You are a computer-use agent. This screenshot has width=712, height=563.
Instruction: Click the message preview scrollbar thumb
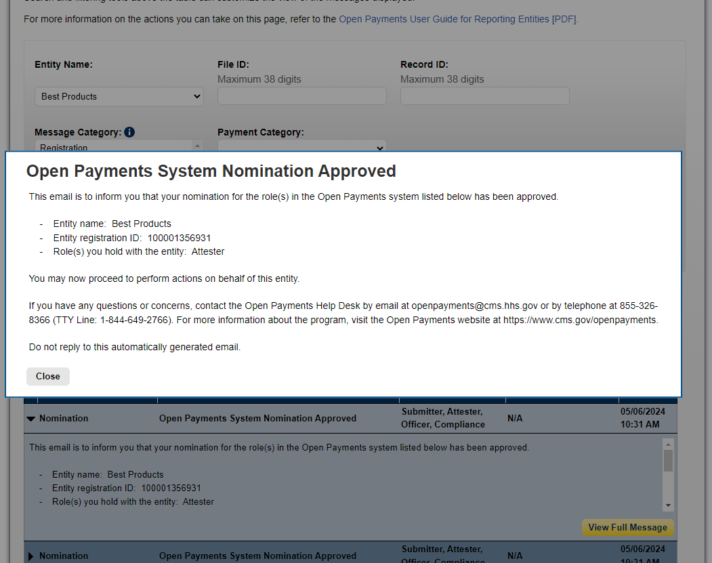[668, 461]
